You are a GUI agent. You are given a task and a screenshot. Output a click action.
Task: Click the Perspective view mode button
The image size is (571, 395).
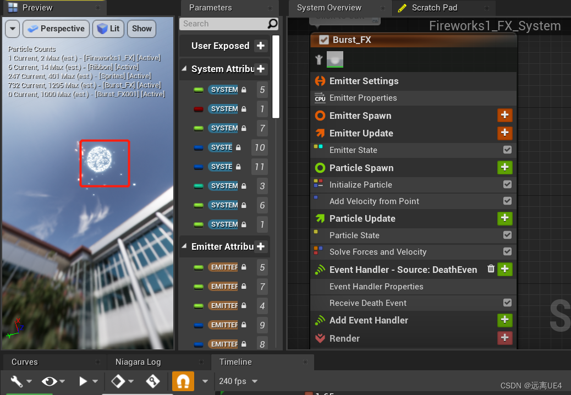click(56, 29)
